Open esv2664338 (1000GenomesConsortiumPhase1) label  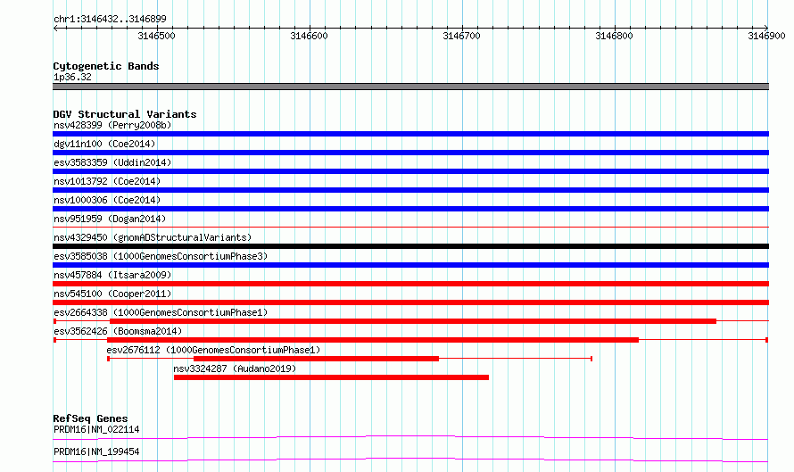point(161,312)
